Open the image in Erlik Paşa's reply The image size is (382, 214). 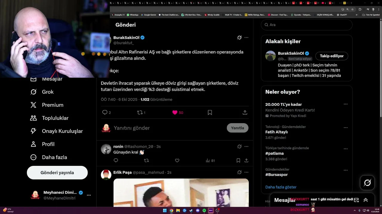[x=181, y=193]
